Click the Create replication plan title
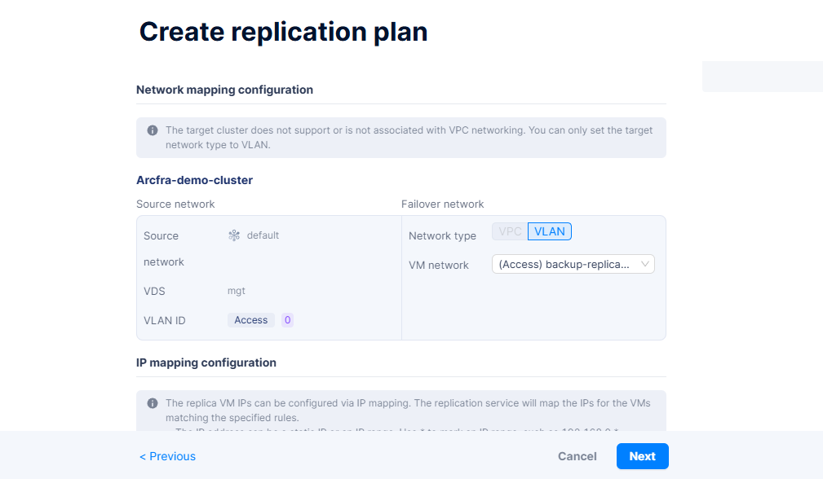Image resolution: width=823 pixels, height=479 pixels. click(x=283, y=32)
